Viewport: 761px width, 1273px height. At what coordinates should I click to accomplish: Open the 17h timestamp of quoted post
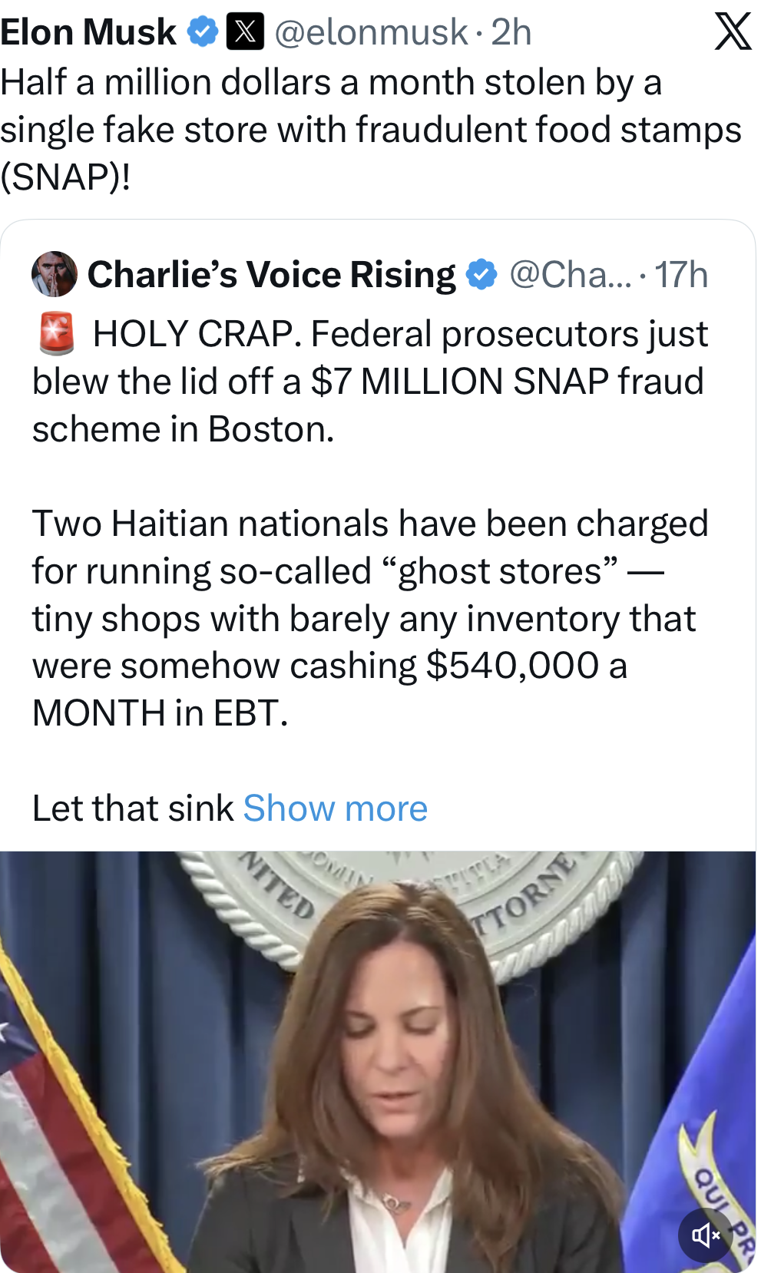pos(681,274)
